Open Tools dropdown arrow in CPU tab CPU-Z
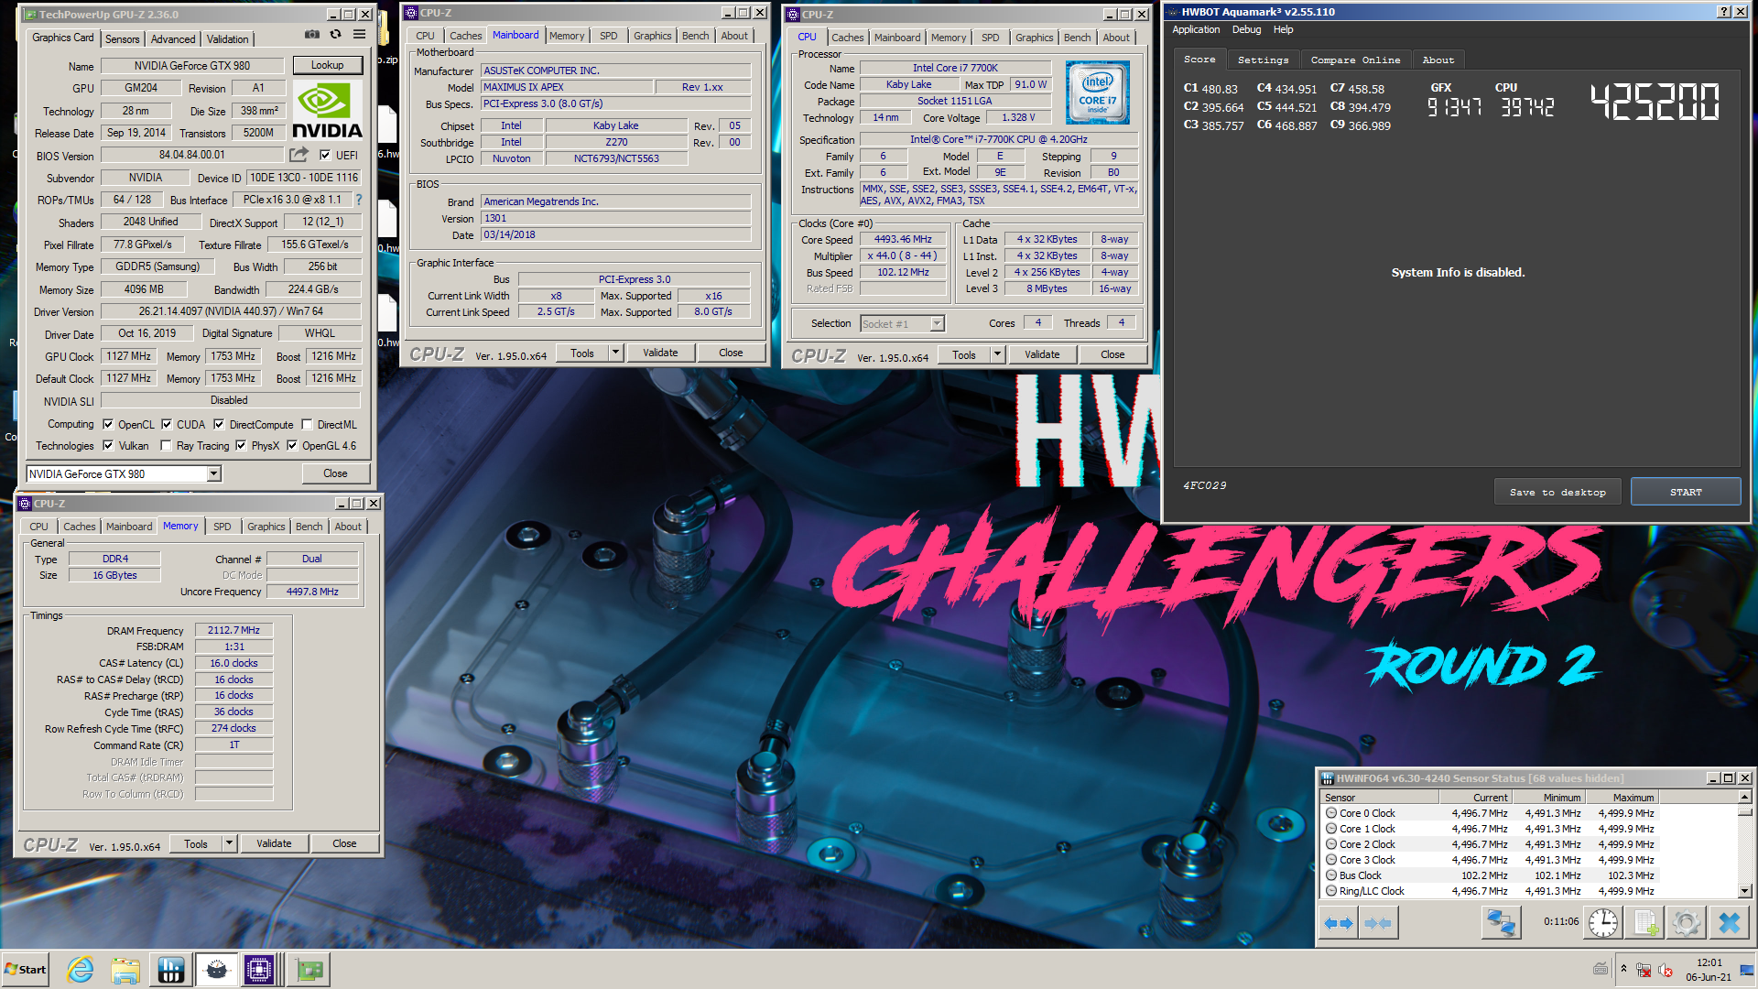This screenshot has height=989, width=1758. coord(997,354)
